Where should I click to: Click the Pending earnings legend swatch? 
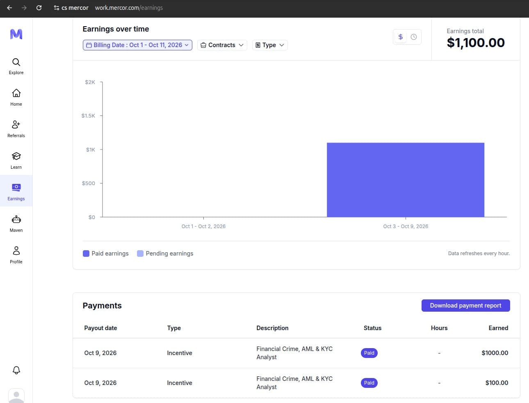pos(140,254)
